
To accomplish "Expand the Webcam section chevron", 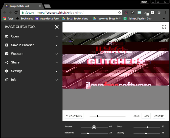I will [57, 54].
